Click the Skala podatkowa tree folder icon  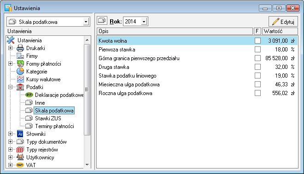pyautogui.click(x=29, y=110)
